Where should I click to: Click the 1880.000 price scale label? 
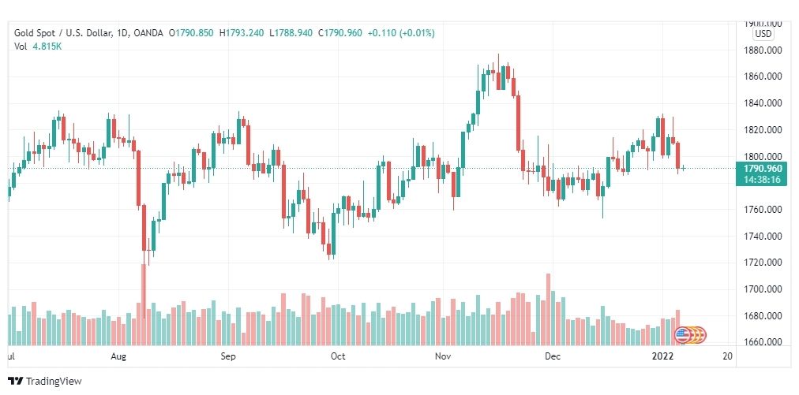click(x=763, y=50)
